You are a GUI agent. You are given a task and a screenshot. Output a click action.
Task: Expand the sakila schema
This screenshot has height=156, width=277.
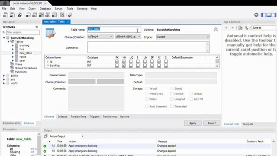pyautogui.click(x=4, y=75)
